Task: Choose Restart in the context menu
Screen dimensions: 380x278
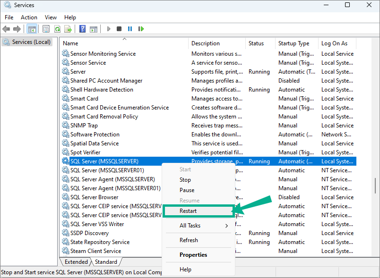Action: [x=198, y=211]
